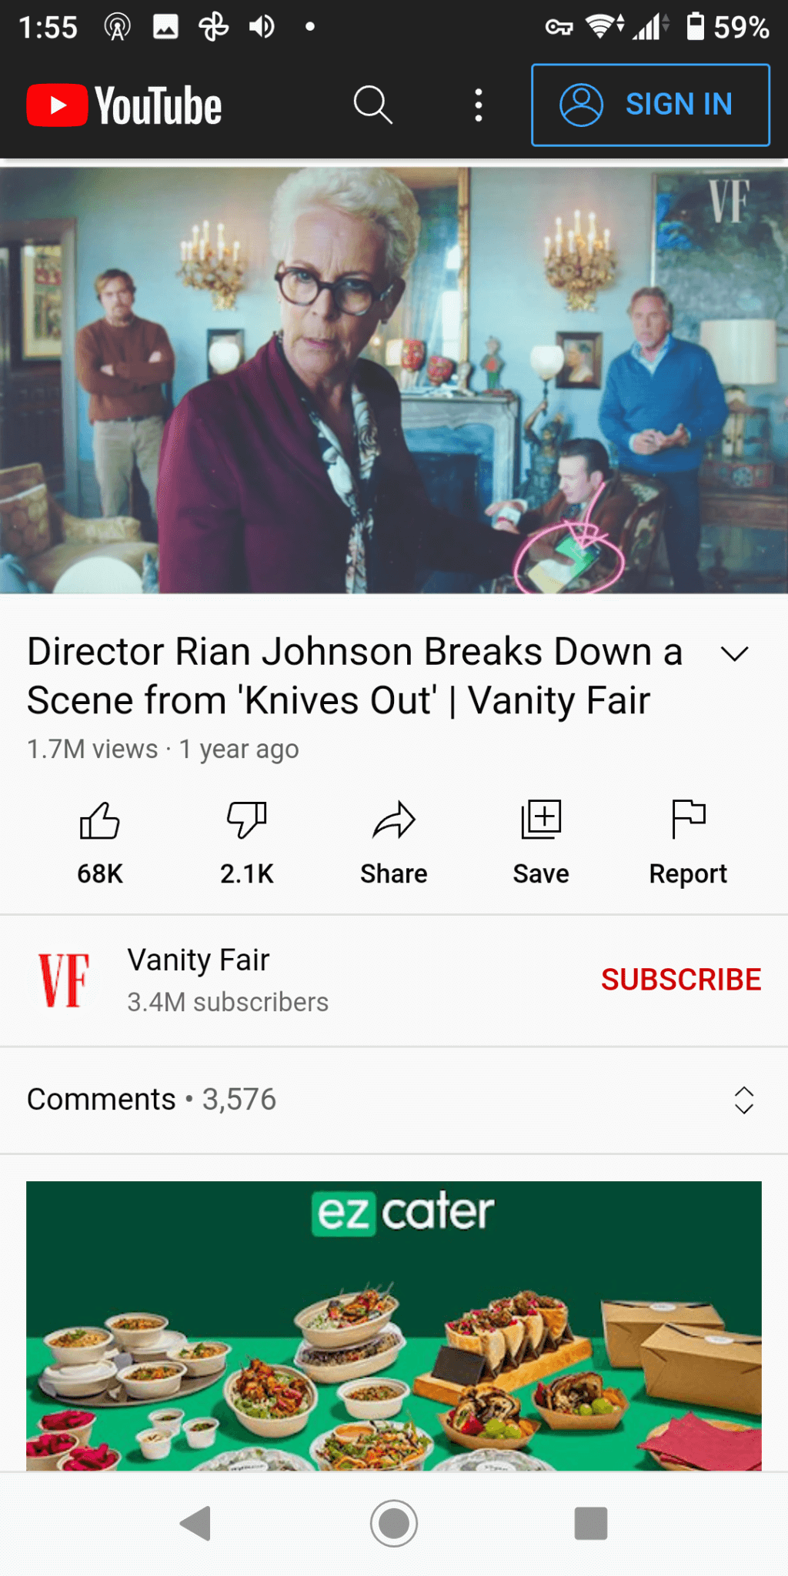788x1576 pixels.
Task: Click the SIGN IN button
Action: pos(650,105)
